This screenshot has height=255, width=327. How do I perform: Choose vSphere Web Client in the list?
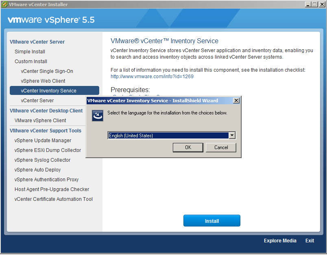(x=43, y=81)
